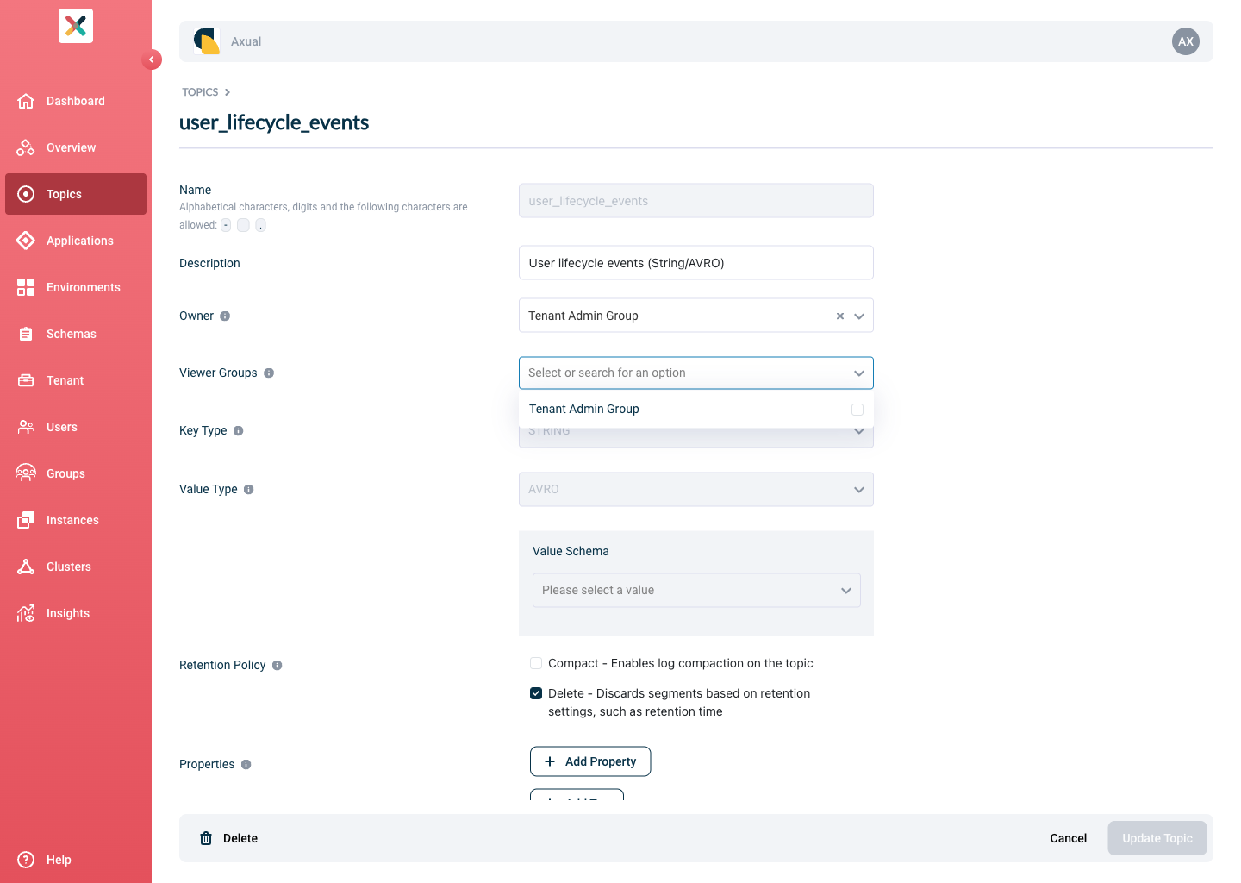Click into the Description text field
The width and height of the screenshot is (1241, 883).
[696, 263]
